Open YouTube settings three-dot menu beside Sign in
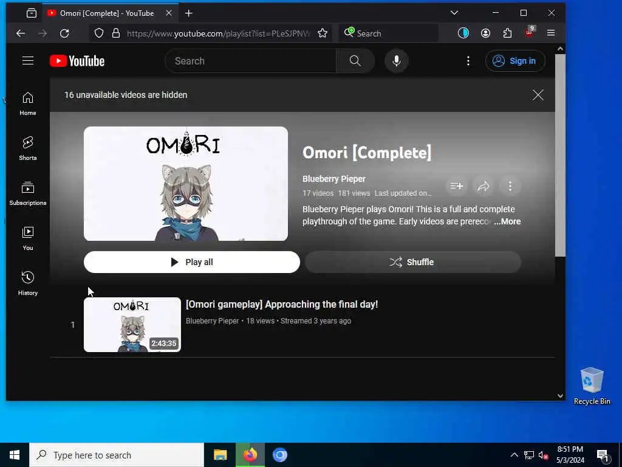Screen dimensions: 622x467 point(468,61)
